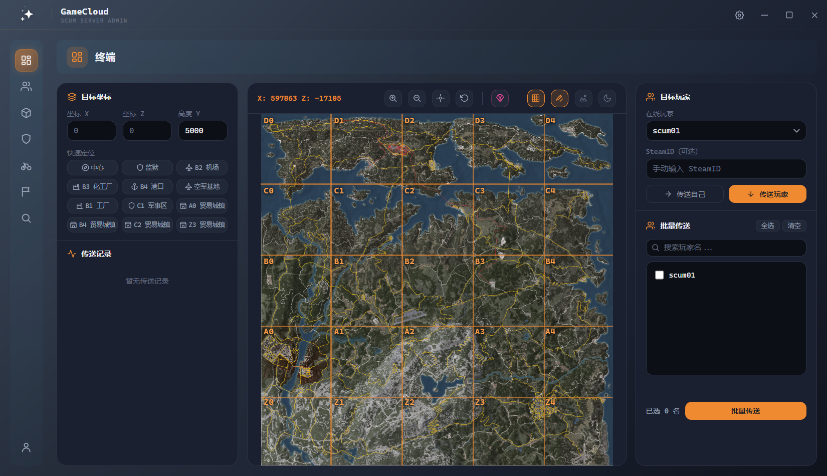Open the shield sidebar section
The height and width of the screenshot is (476, 827).
26,139
